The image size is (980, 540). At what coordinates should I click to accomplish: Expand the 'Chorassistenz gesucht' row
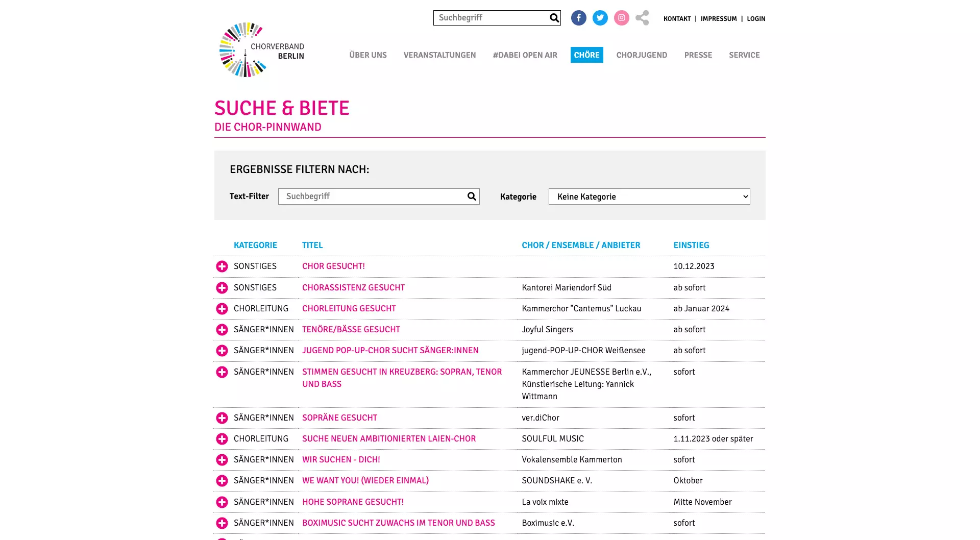(x=222, y=288)
